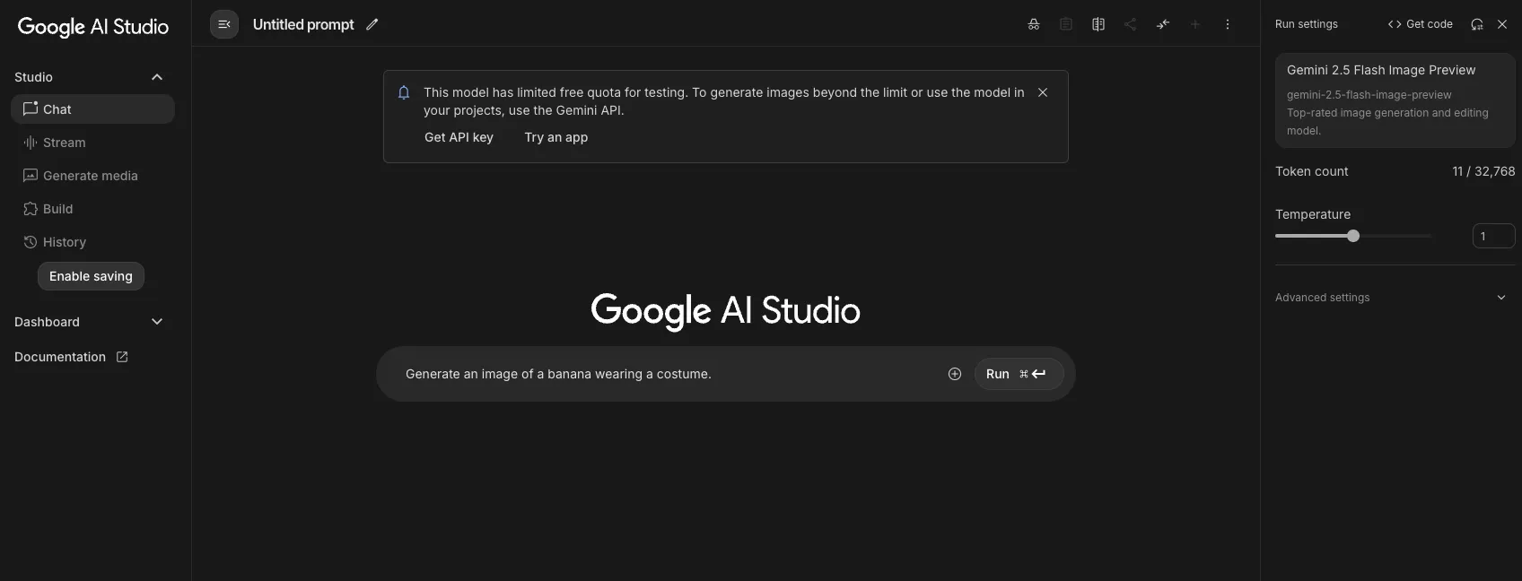Click the Temperature value input box
Screen dimensions: 1522x581
[1493, 236]
